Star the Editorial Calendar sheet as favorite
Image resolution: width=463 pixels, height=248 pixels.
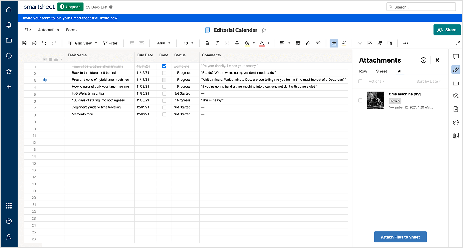(264, 30)
